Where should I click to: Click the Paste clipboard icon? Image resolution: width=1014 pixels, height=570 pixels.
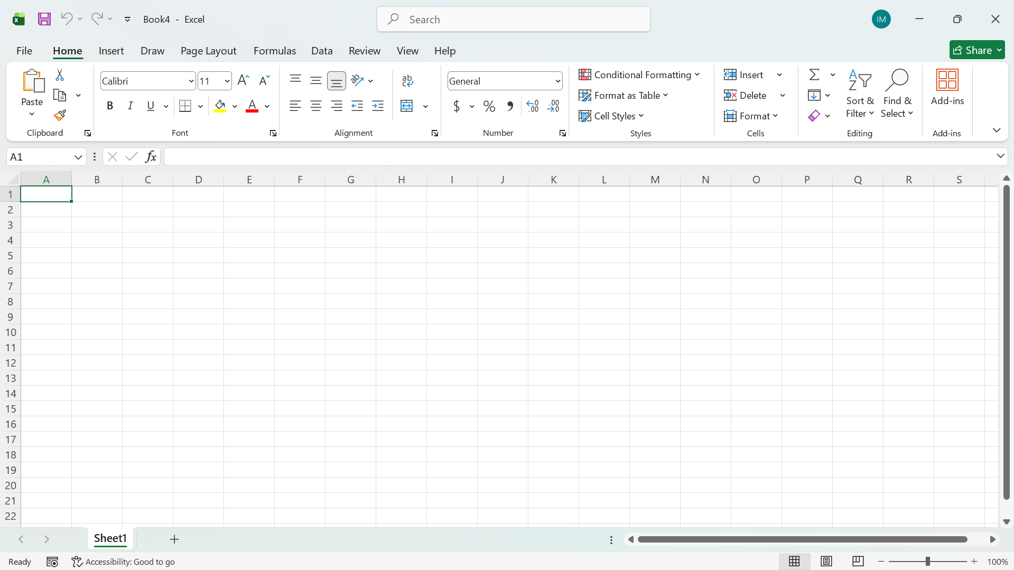pos(33,81)
